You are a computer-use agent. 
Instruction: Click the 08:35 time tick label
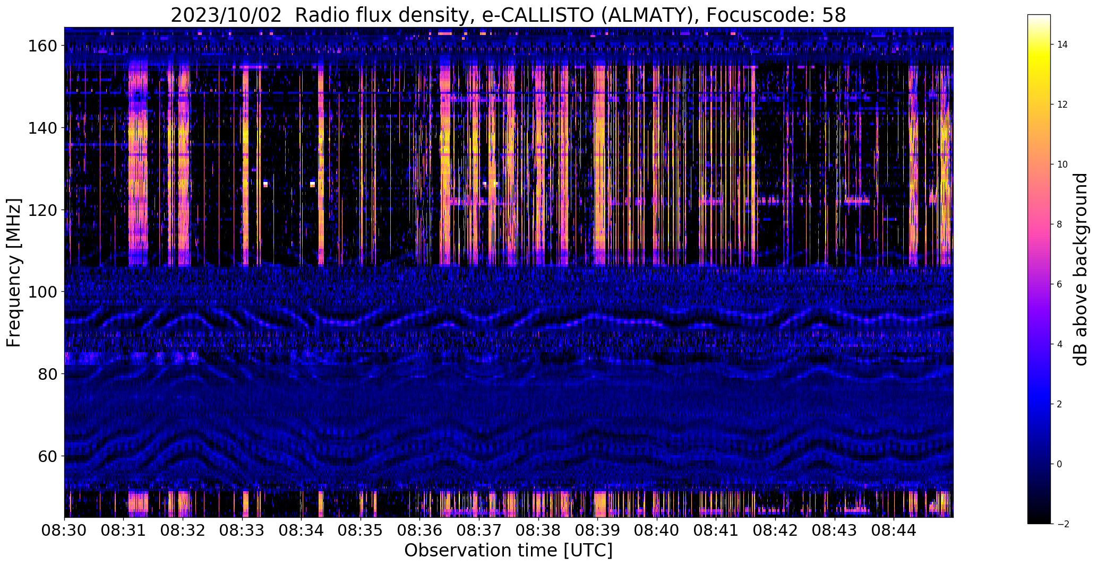[361, 530]
